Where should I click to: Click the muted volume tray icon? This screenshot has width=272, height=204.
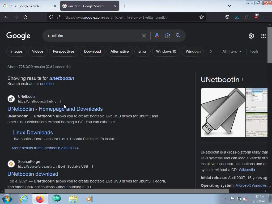tap(245, 199)
